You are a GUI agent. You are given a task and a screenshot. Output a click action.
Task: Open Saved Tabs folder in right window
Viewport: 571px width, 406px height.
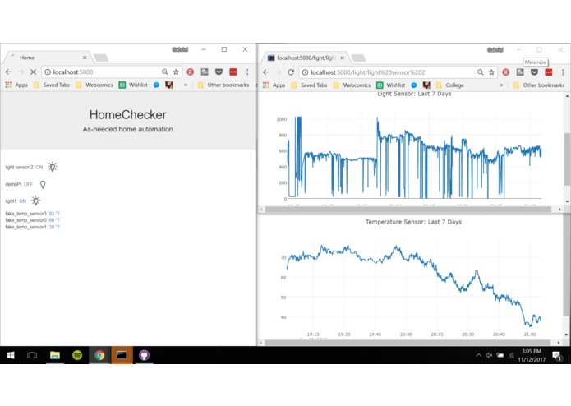click(x=309, y=85)
